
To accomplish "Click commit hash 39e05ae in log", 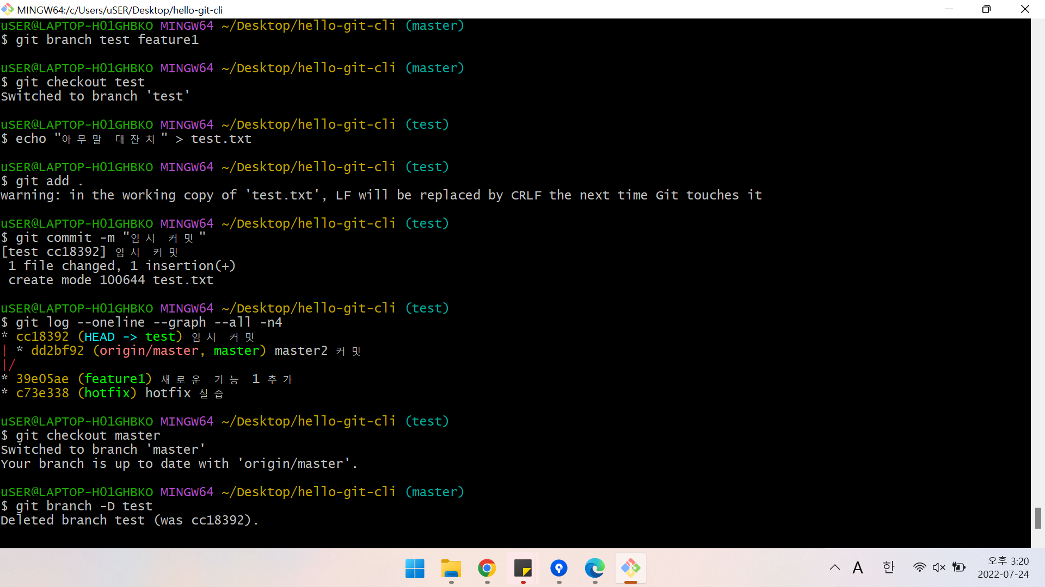I will coord(42,379).
